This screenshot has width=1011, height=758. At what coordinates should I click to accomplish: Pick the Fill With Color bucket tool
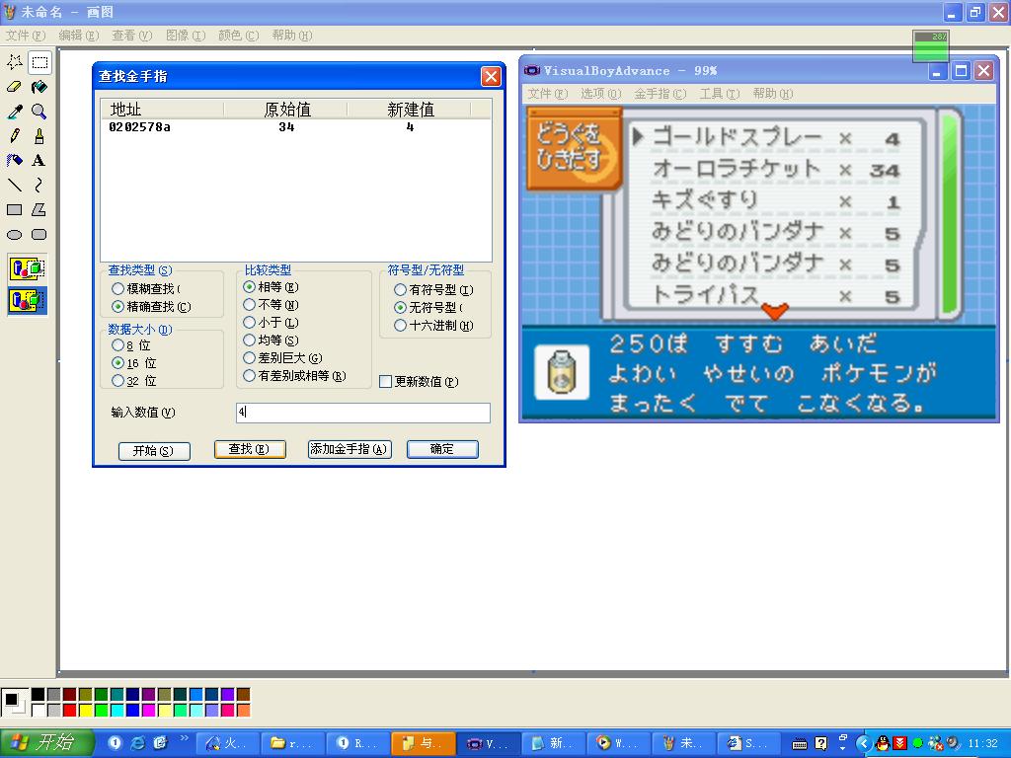tap(39, 87)
